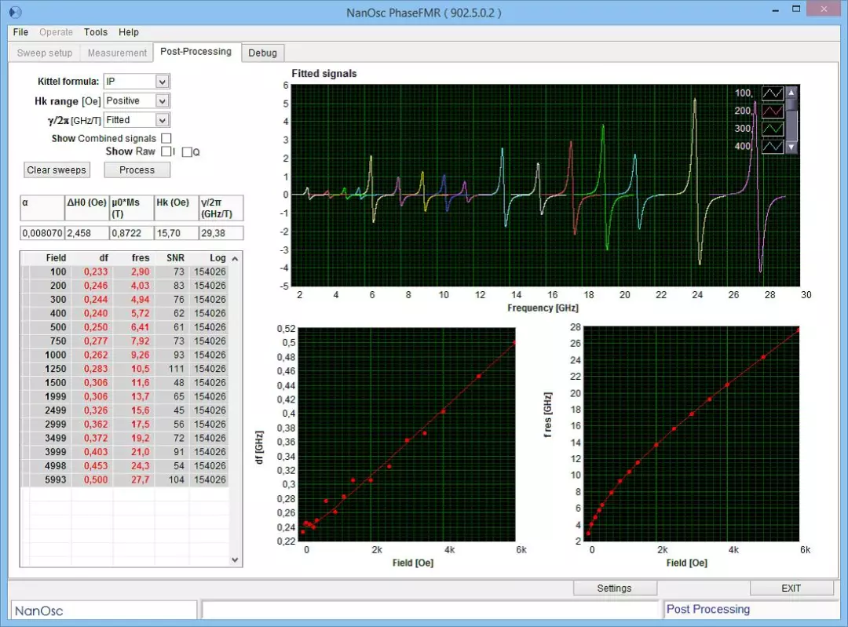Image resolution: width=848 pixels, height=627 pixels.
Task: Expand the γ/2π Fitted dropdown
Action: (x=162, y=120)
